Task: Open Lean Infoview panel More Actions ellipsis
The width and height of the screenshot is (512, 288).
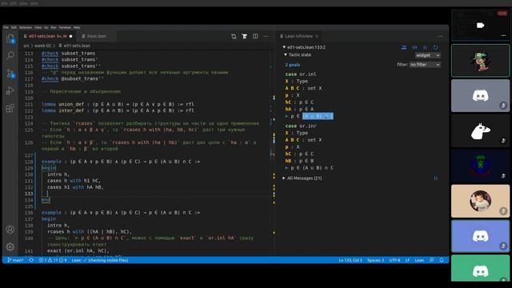Action: pyautogui.click(x=441, y=36)
